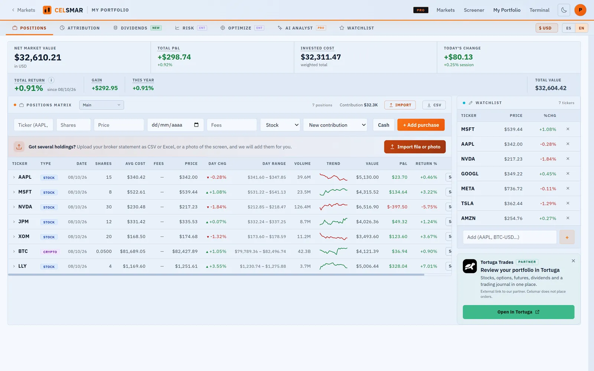Toggle the $ USD currency button
594x371 pixels.
(x=546, y=28)
